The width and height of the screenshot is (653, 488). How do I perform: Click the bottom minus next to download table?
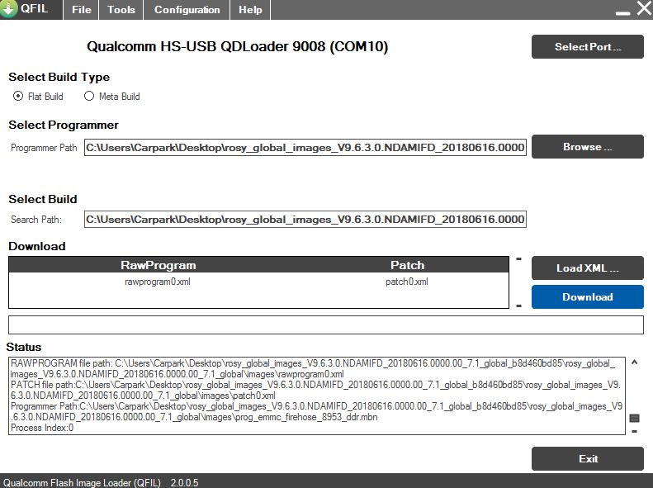(x=519, y=306)
